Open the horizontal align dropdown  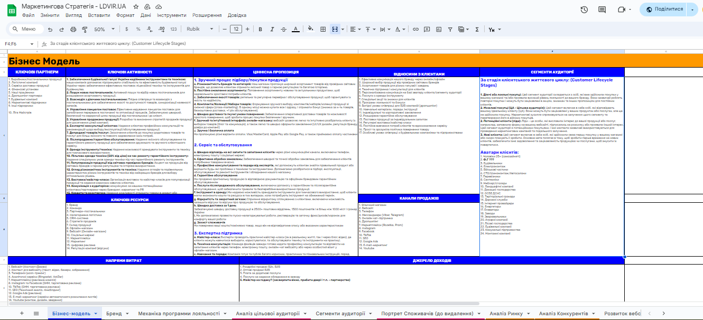tap(356, 29)
